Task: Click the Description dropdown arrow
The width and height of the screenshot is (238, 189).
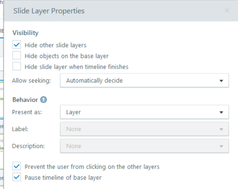Action: (x=221, y=146)
